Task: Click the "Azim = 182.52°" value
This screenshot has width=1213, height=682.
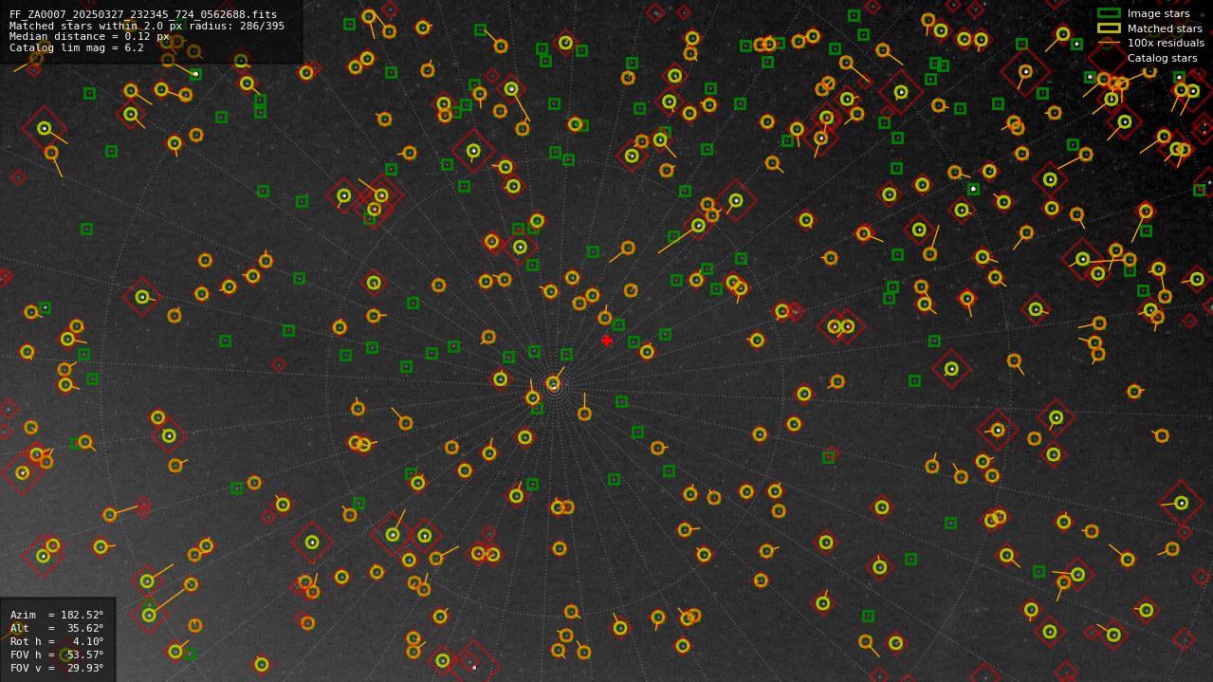Action: tap(57, 616)
